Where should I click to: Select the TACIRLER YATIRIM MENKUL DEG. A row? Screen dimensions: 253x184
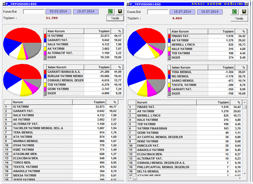tap(61, 128)
